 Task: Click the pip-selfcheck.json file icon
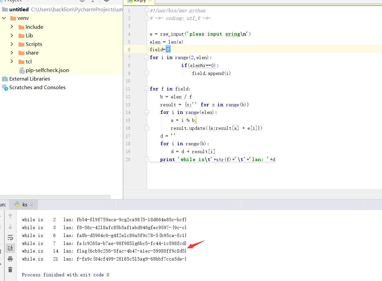click(22, 70)
